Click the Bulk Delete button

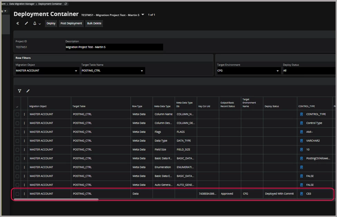click(94, 23)
